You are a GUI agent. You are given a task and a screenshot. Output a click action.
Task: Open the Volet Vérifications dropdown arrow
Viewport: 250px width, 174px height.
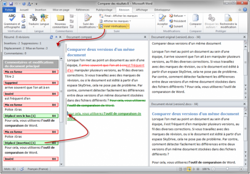click(x=128, y=26)
